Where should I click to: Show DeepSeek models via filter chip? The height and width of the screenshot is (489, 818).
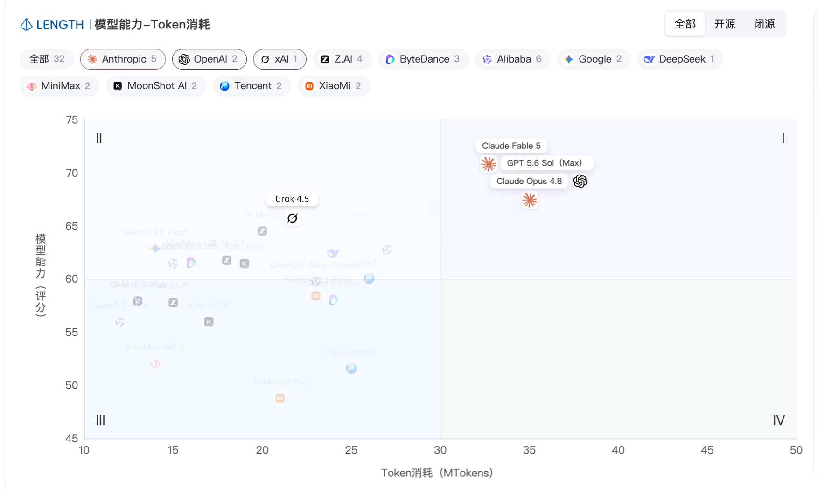tap(680, 59)
